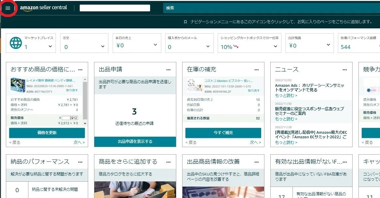Click the 納品に関する未解決の問題 text

(x=55, y=190)
